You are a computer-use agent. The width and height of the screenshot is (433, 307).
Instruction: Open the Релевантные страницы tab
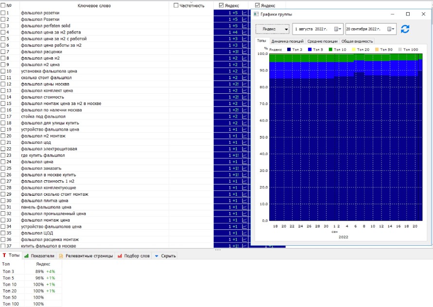coord(86,256)
